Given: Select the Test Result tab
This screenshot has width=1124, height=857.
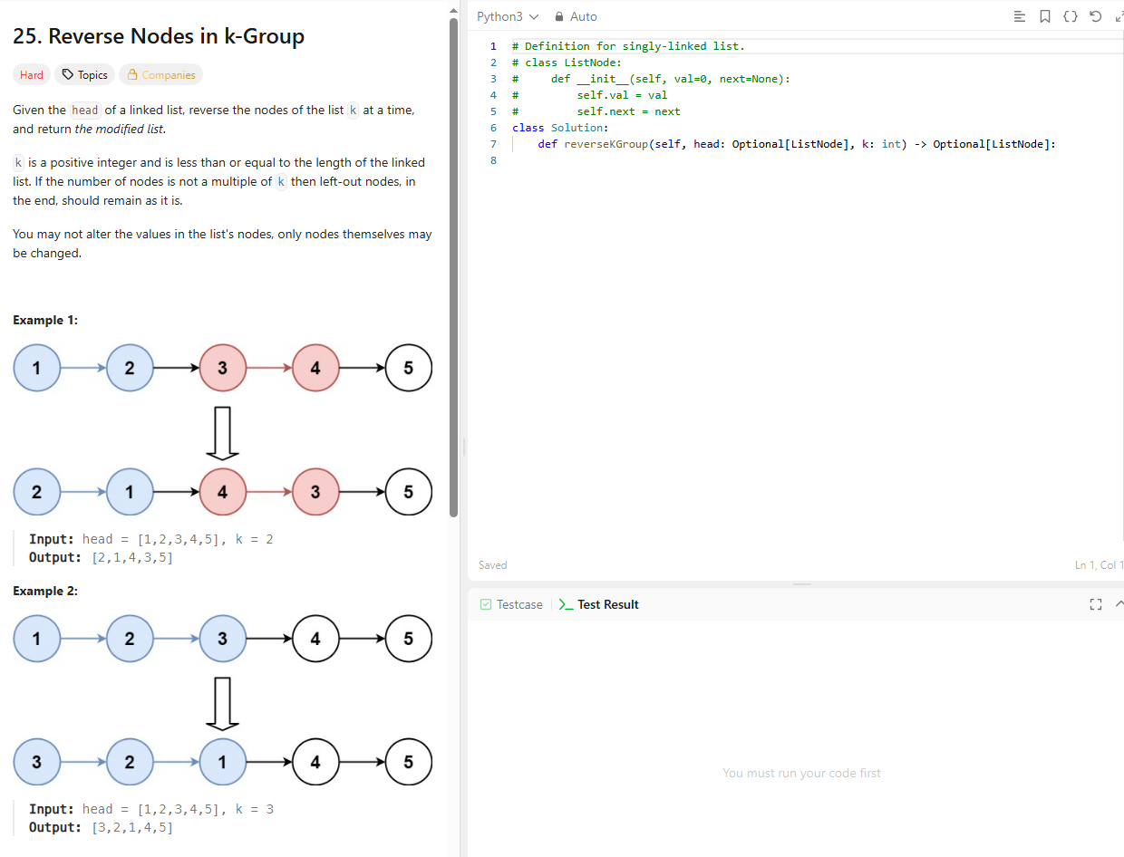Looking at the screenshot, I should coord(599,604).
